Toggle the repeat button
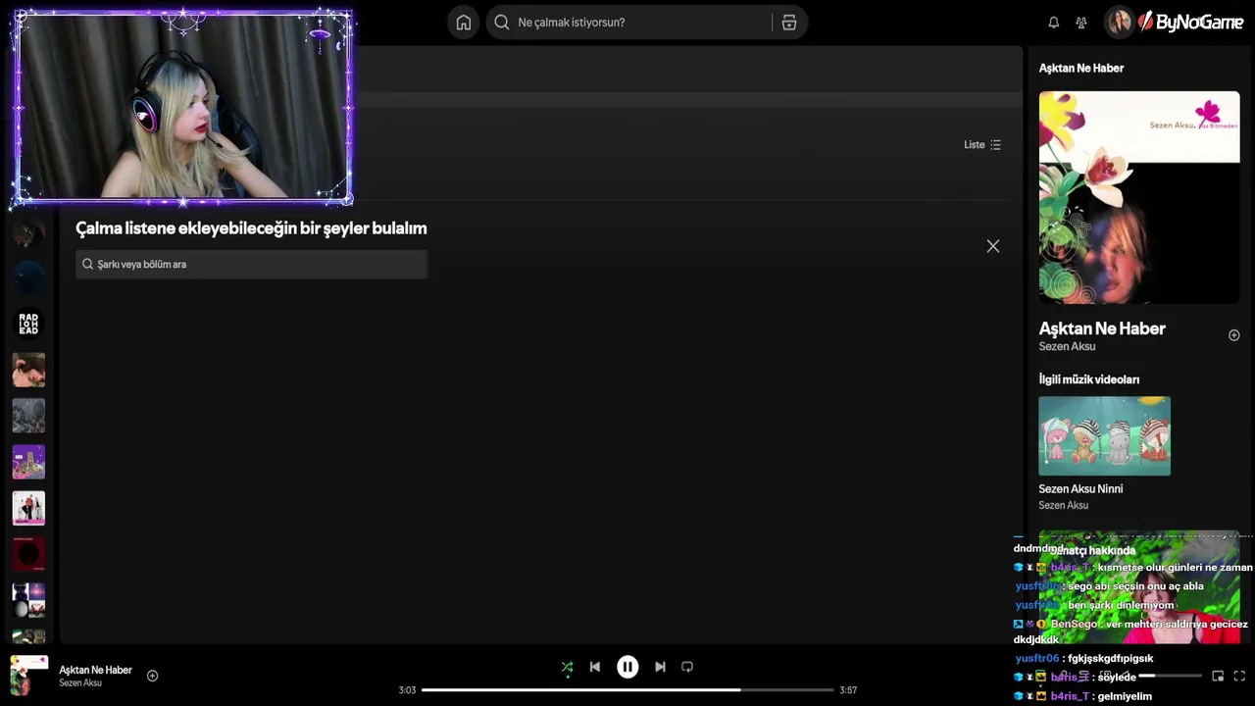The width and height of the screenshot is (1255, 706). 687,667
